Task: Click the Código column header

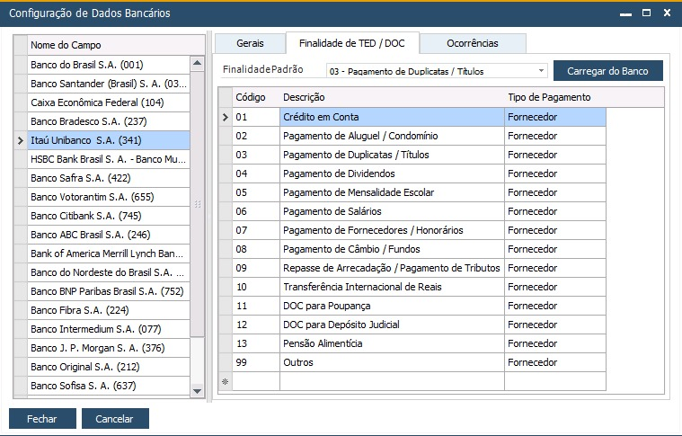Action: click(x=256, y=97)
